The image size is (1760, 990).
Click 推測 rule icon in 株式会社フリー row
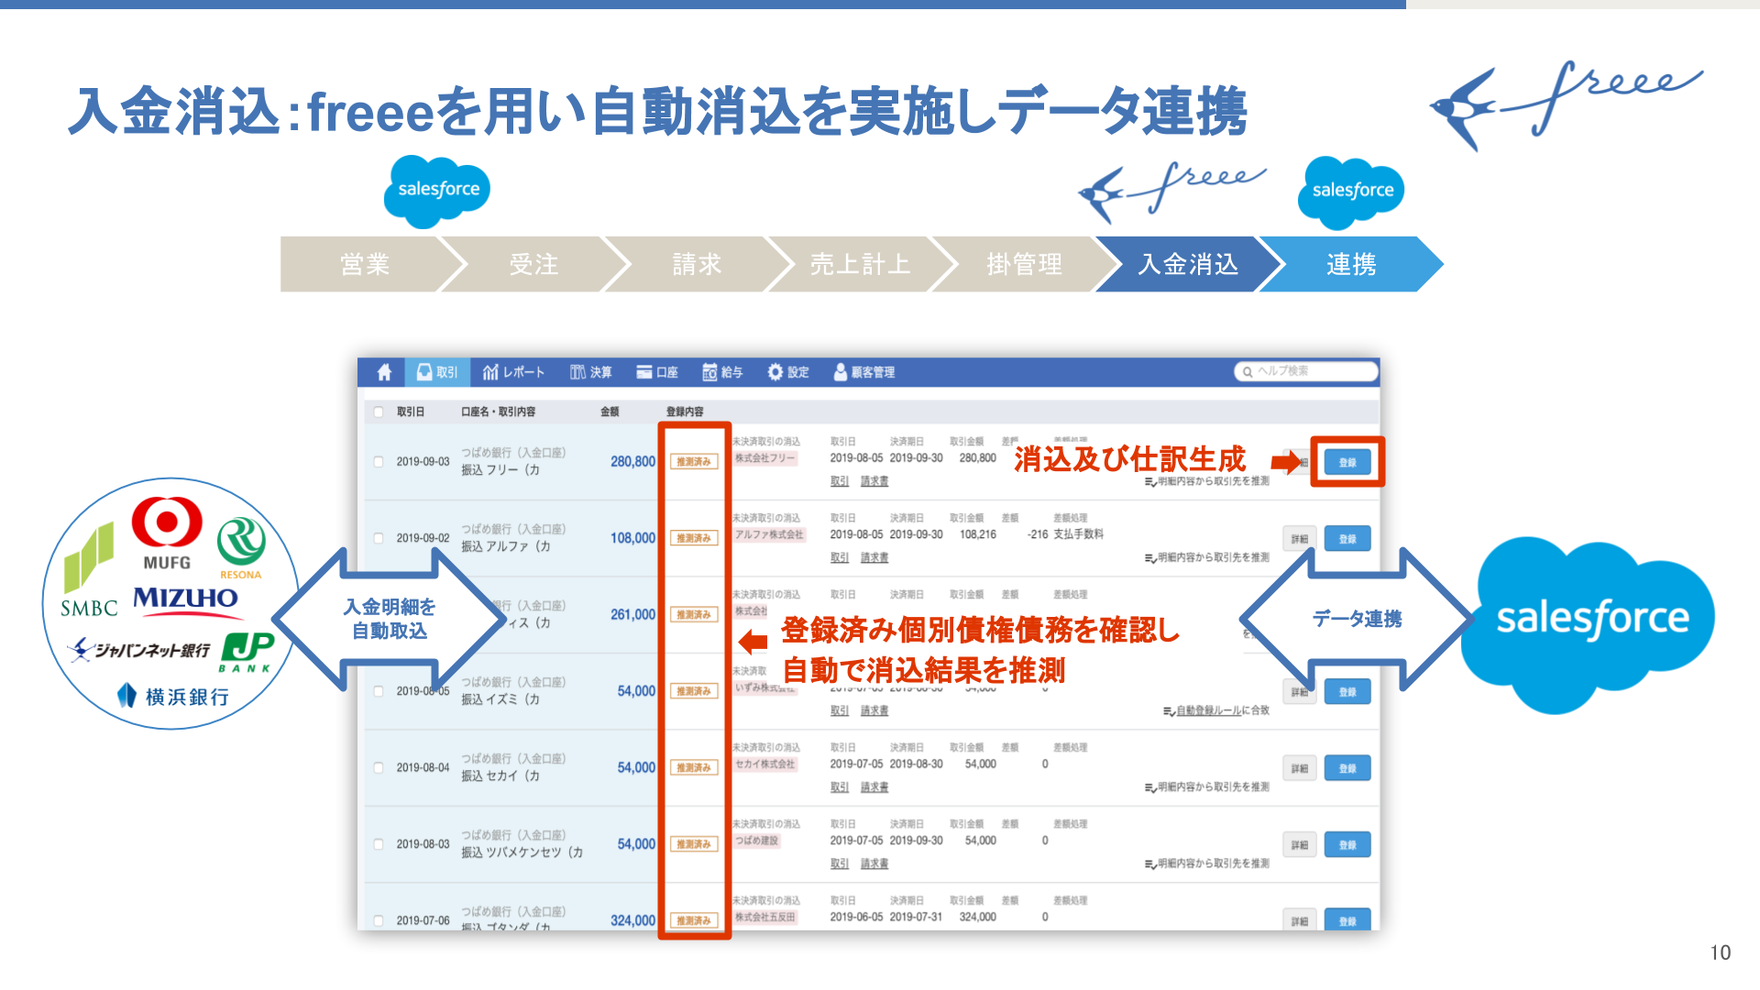tap(1150, 482)
